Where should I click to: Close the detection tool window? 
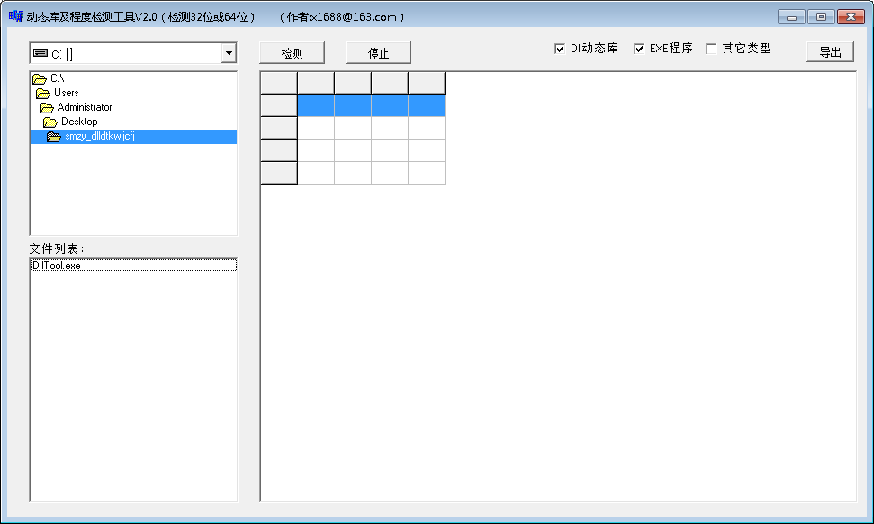point(851,17)
